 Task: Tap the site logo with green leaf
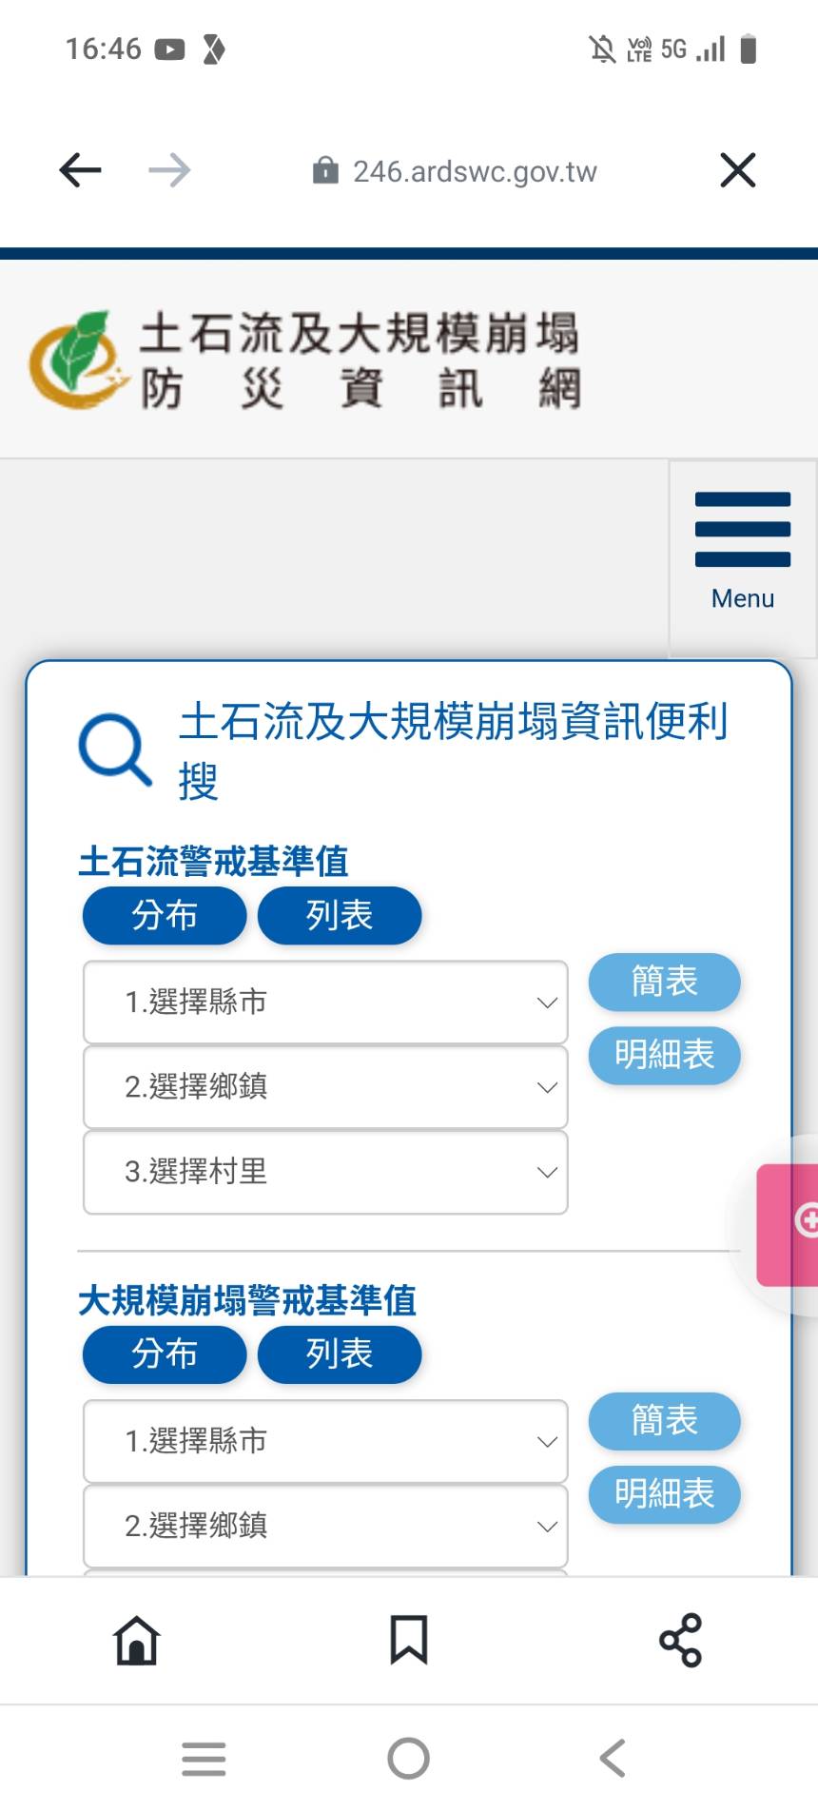[78, 360]
